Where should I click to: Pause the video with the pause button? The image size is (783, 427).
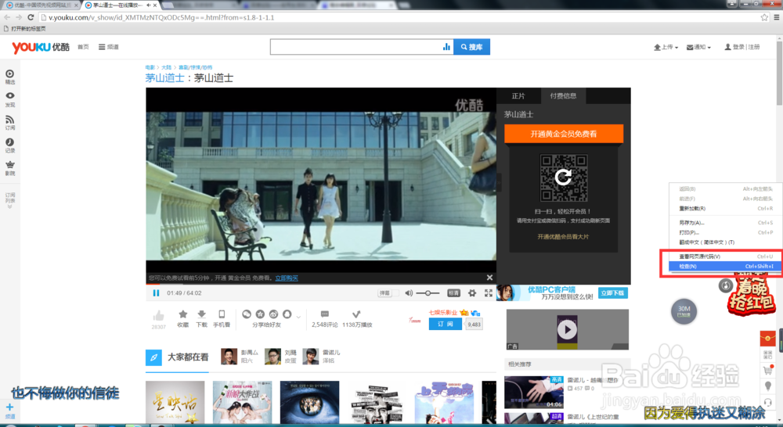pyautogui.click(x=156, y=292)
